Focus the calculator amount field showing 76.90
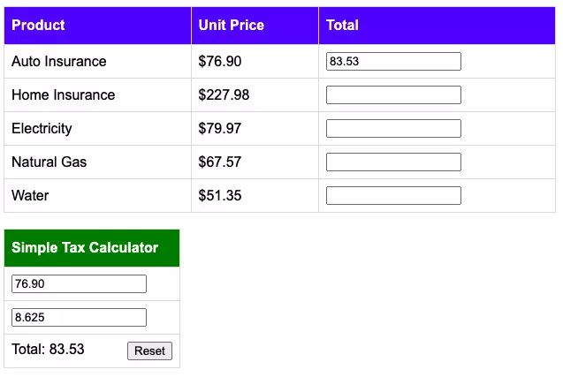563x377 pixels. pos(79,283)
